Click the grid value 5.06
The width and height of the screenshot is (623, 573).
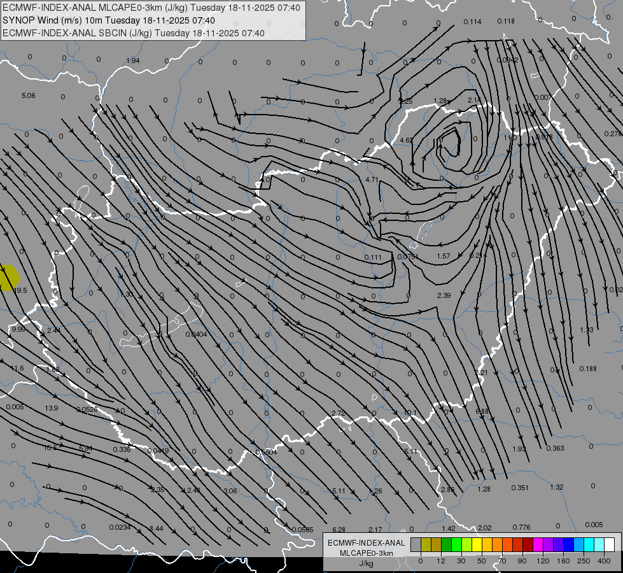(28, 95)
